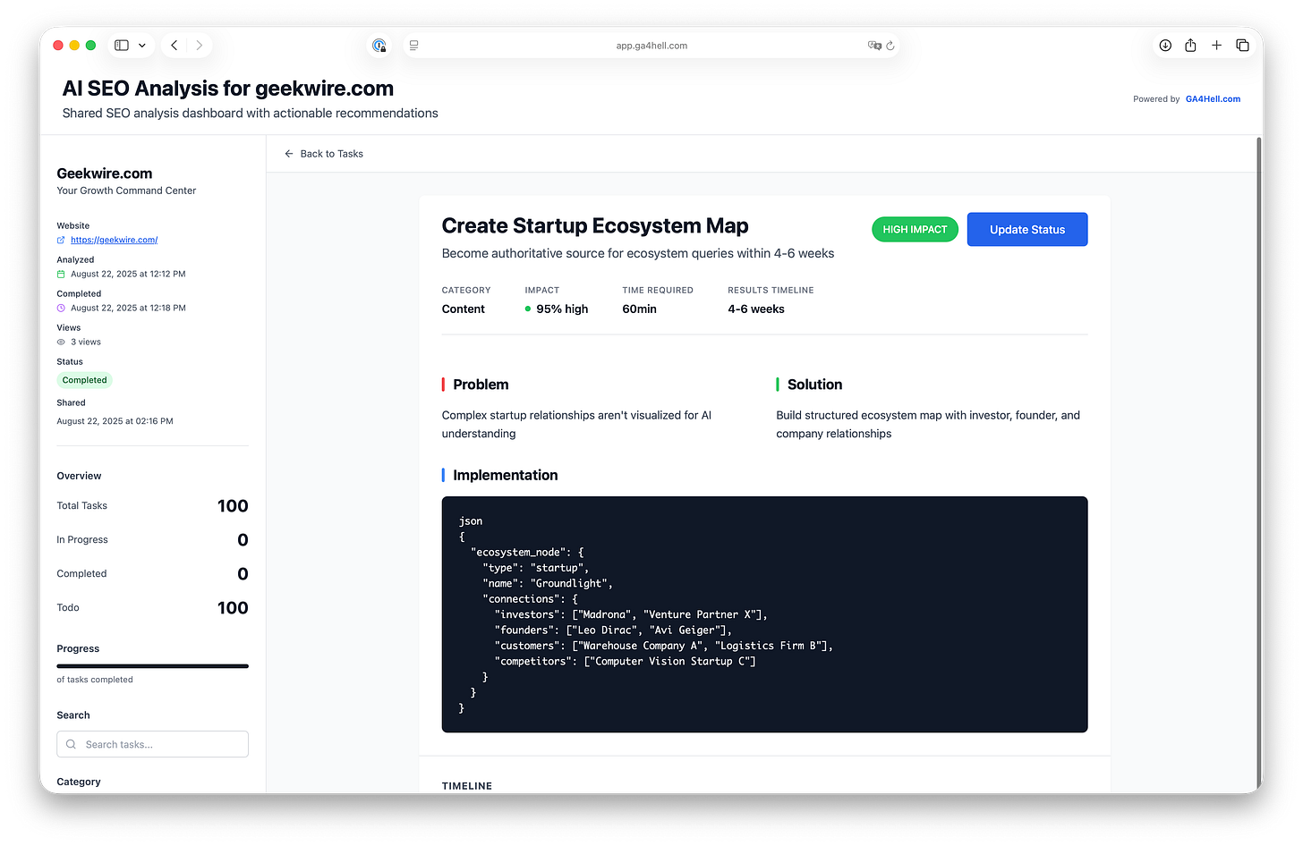This screenshot has width=1303, height=846.
Task: Click the 'Create Startup Ecosystem Map' heading
Action: click(595, 225)
